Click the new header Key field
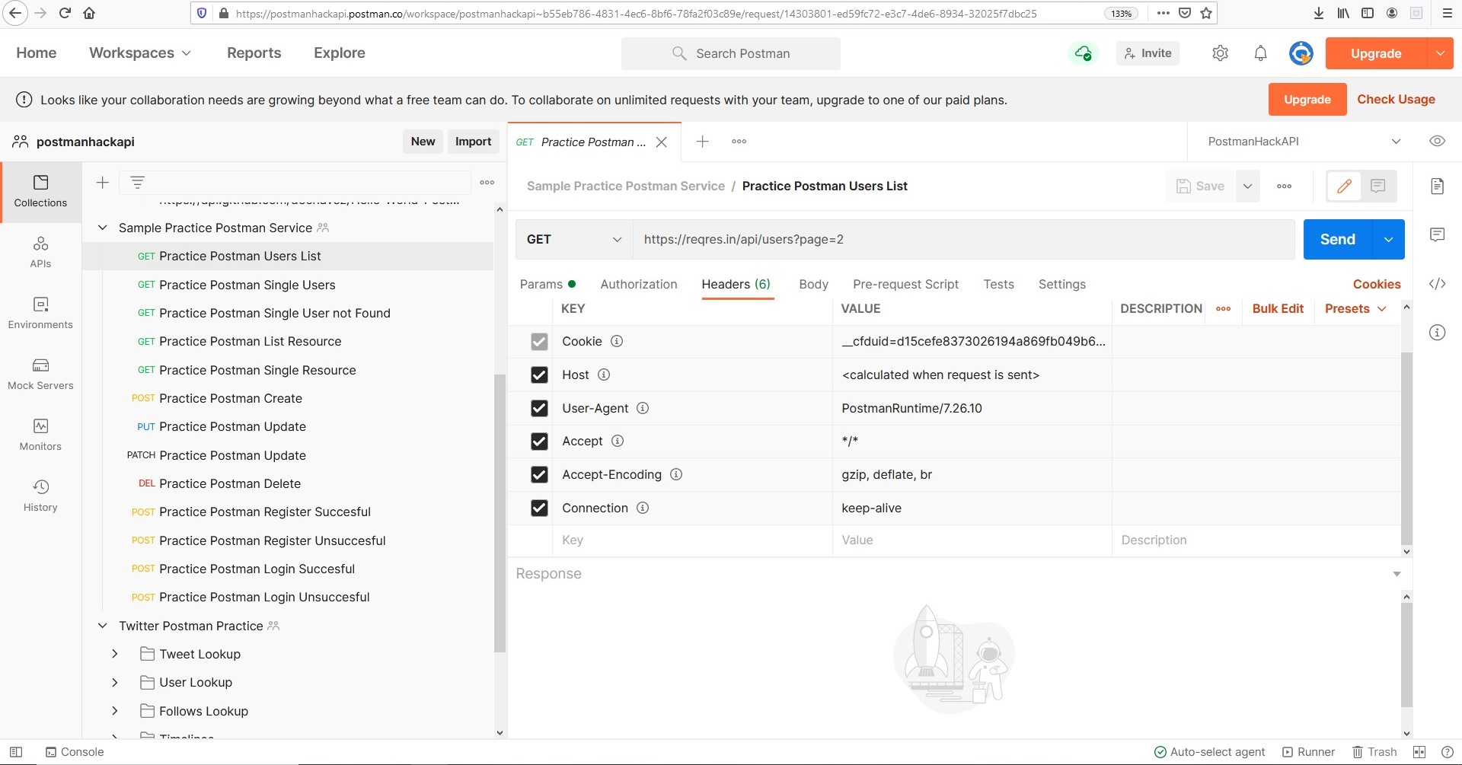 (692, 540)
